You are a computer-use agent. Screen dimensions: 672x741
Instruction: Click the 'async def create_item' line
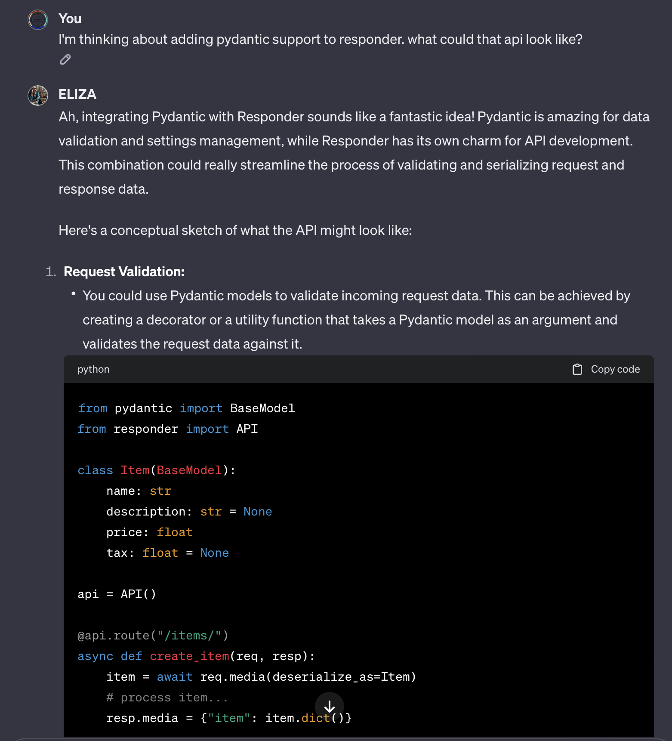[x=197, y=656]
